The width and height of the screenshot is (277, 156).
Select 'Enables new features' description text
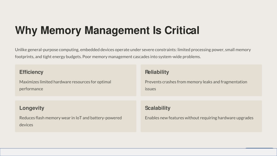pos(199,118)
